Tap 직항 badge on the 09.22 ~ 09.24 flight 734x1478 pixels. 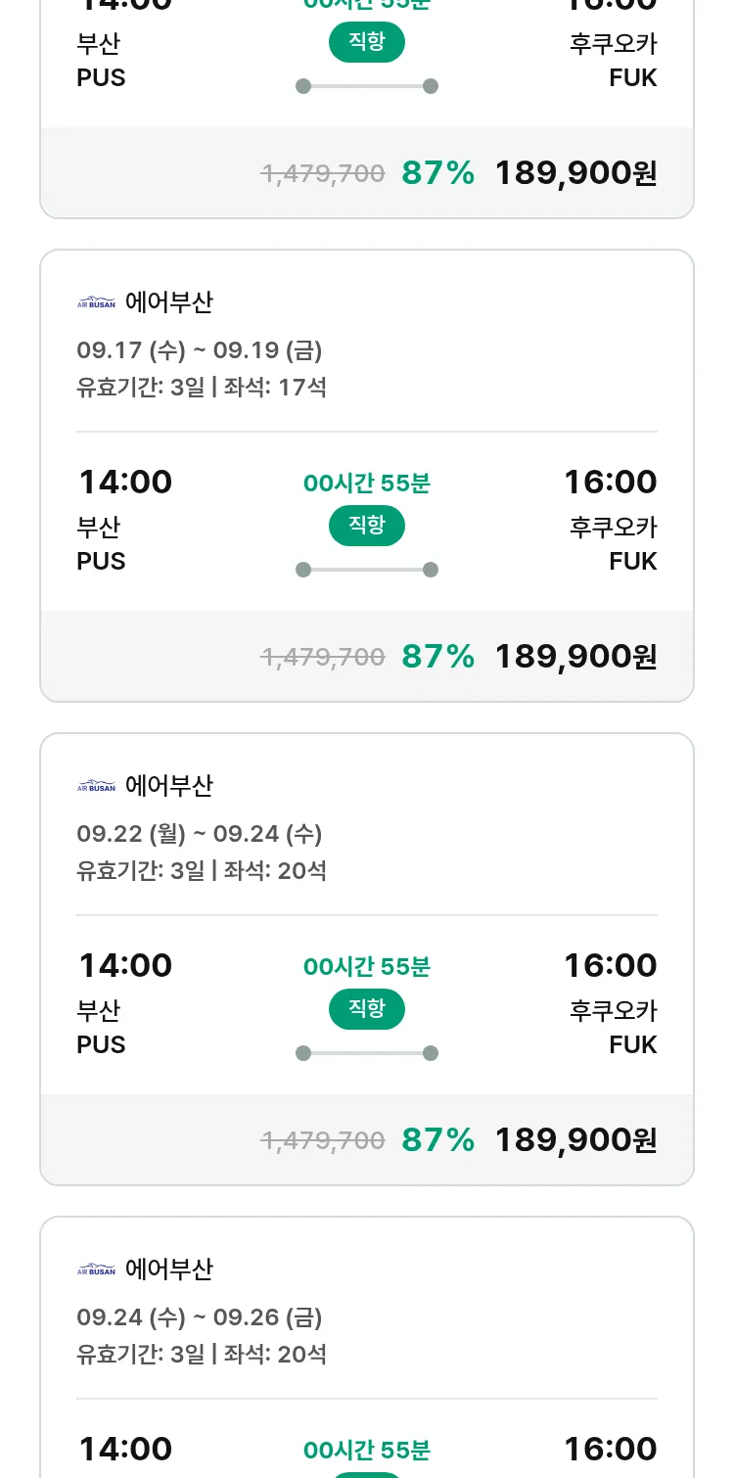click(x=367, y=1009)
